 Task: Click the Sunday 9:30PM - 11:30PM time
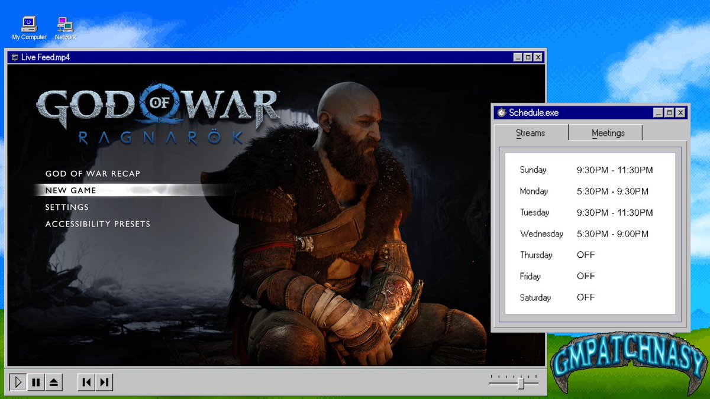click(615, 170)
